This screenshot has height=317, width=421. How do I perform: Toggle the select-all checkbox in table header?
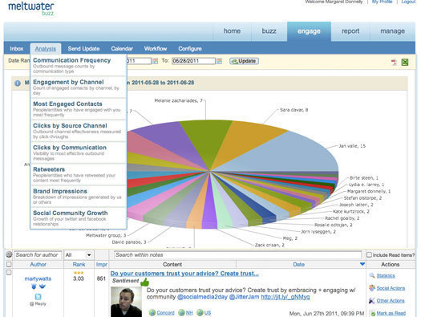tap(9, 264)
